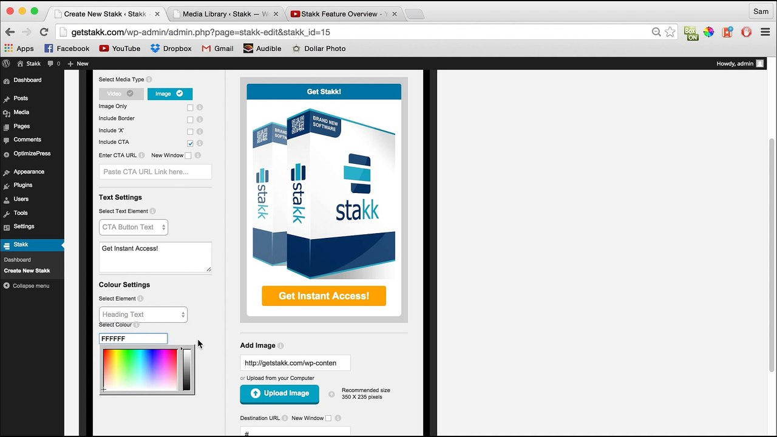777x437 pixels.
Task: Click the browser back arrow
Action: coord(10,32)
